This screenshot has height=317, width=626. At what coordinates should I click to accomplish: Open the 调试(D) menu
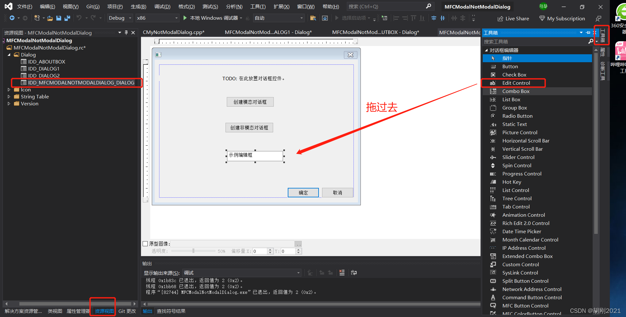pos(162,6)
